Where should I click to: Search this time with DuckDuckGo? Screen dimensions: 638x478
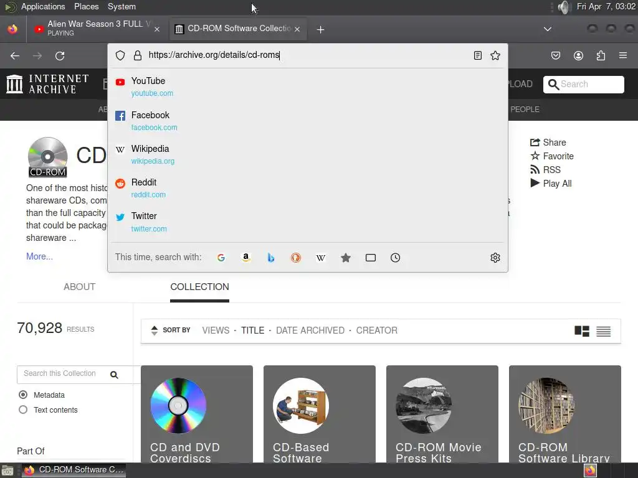click(x=296, y=258)
